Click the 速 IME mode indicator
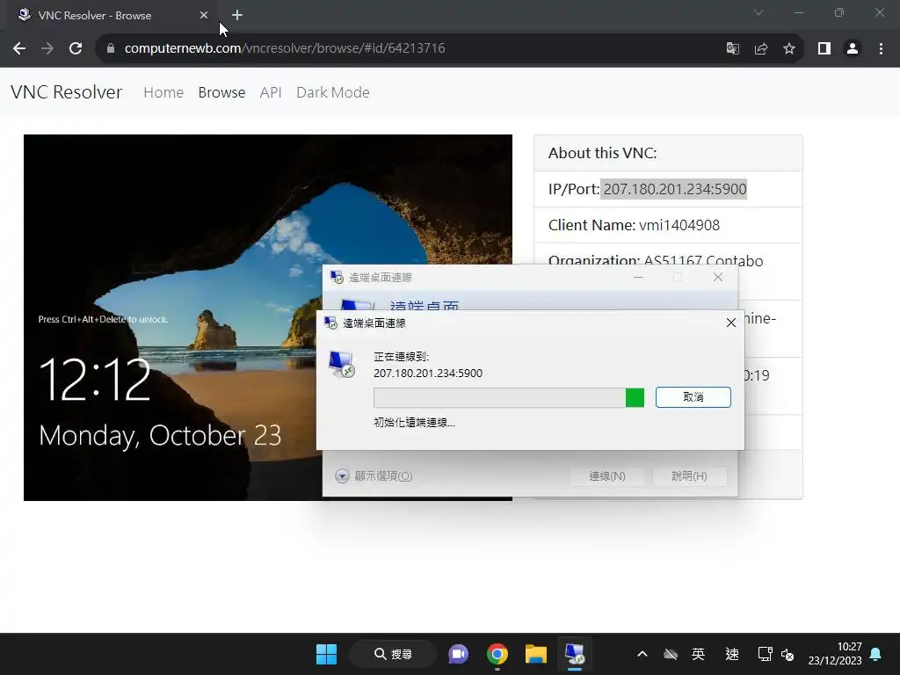Viewport: 900px width, 675px height. [x=732, y=654]
